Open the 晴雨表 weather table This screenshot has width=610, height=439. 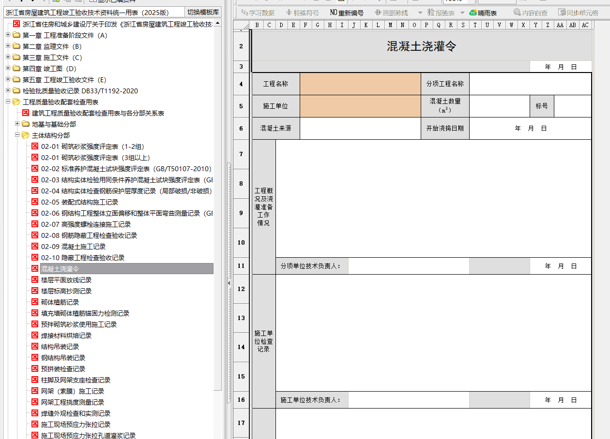[483, 13]
